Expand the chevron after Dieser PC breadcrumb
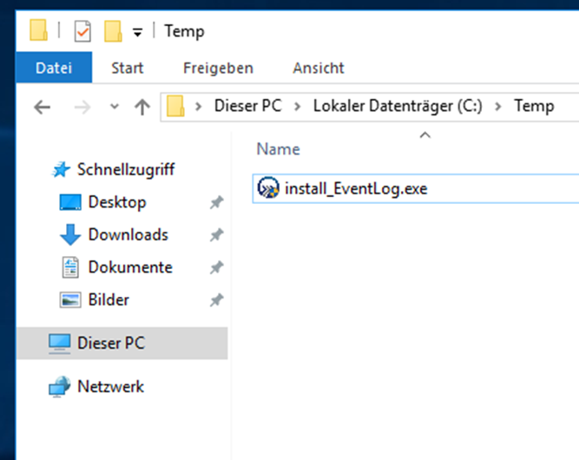 297,107
